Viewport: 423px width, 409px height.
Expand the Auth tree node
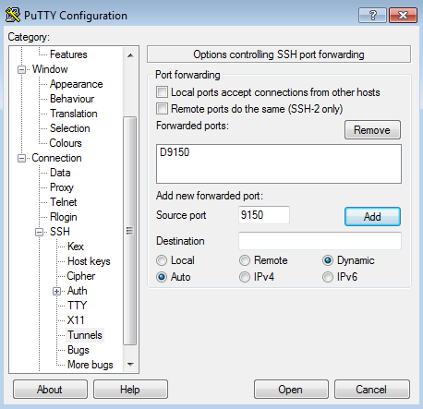(56, 291)
